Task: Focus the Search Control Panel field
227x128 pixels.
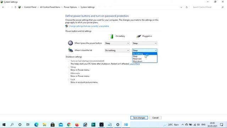Action: [206, 7]
